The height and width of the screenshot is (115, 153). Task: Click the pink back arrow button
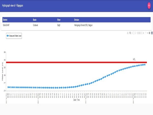point(149,6)
